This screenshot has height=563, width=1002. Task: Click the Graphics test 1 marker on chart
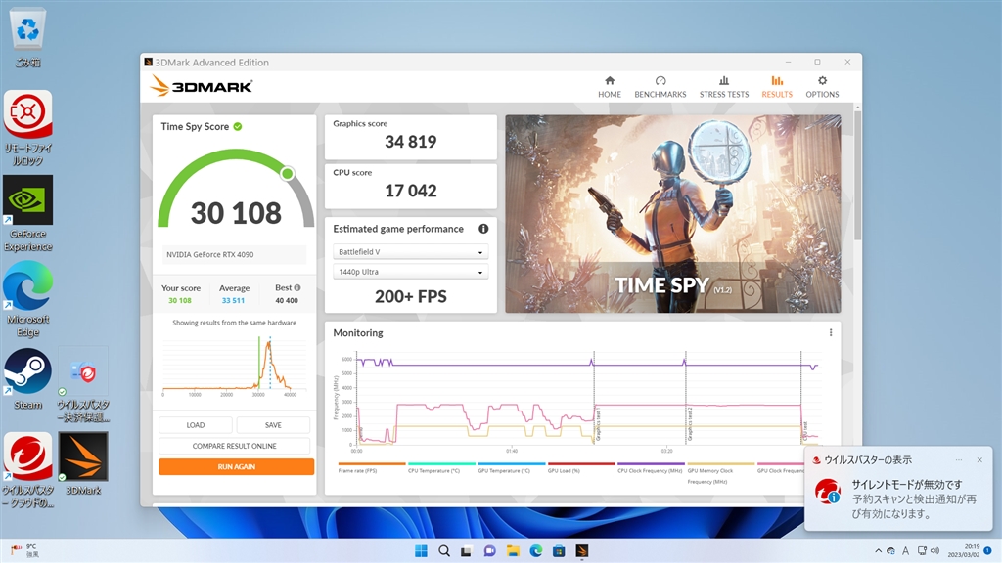(x=598, y=425)
